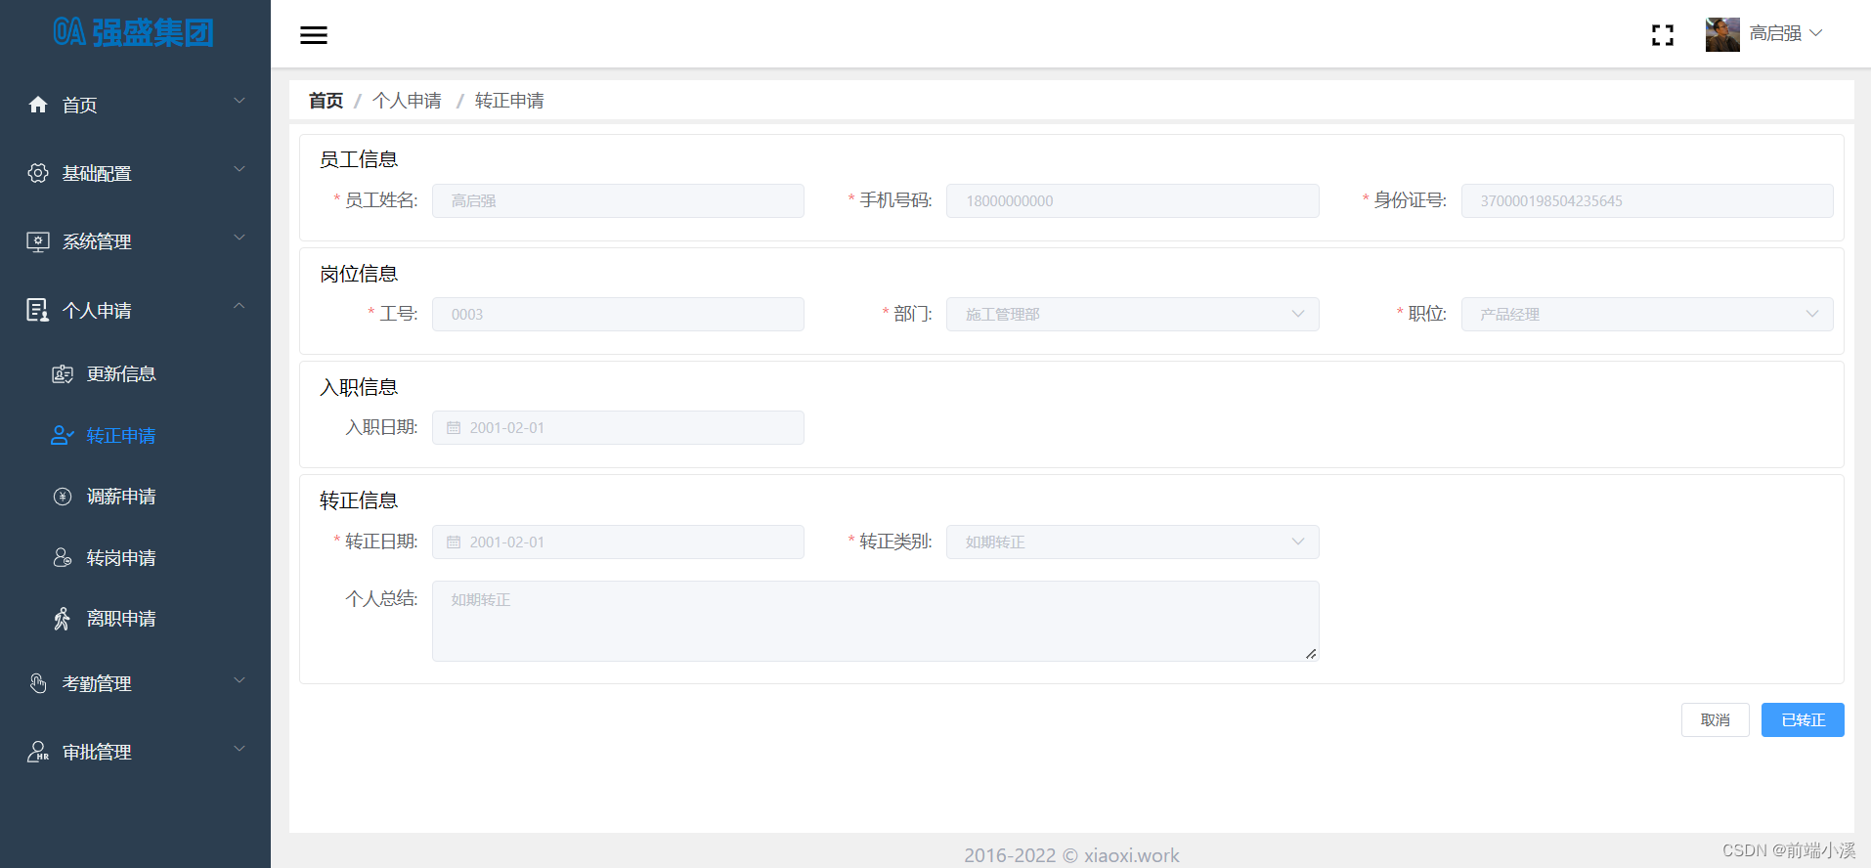Click the calendar icon in 转正日期 field
Viewport: 1871px width, 868px height.
click(454, 542)
